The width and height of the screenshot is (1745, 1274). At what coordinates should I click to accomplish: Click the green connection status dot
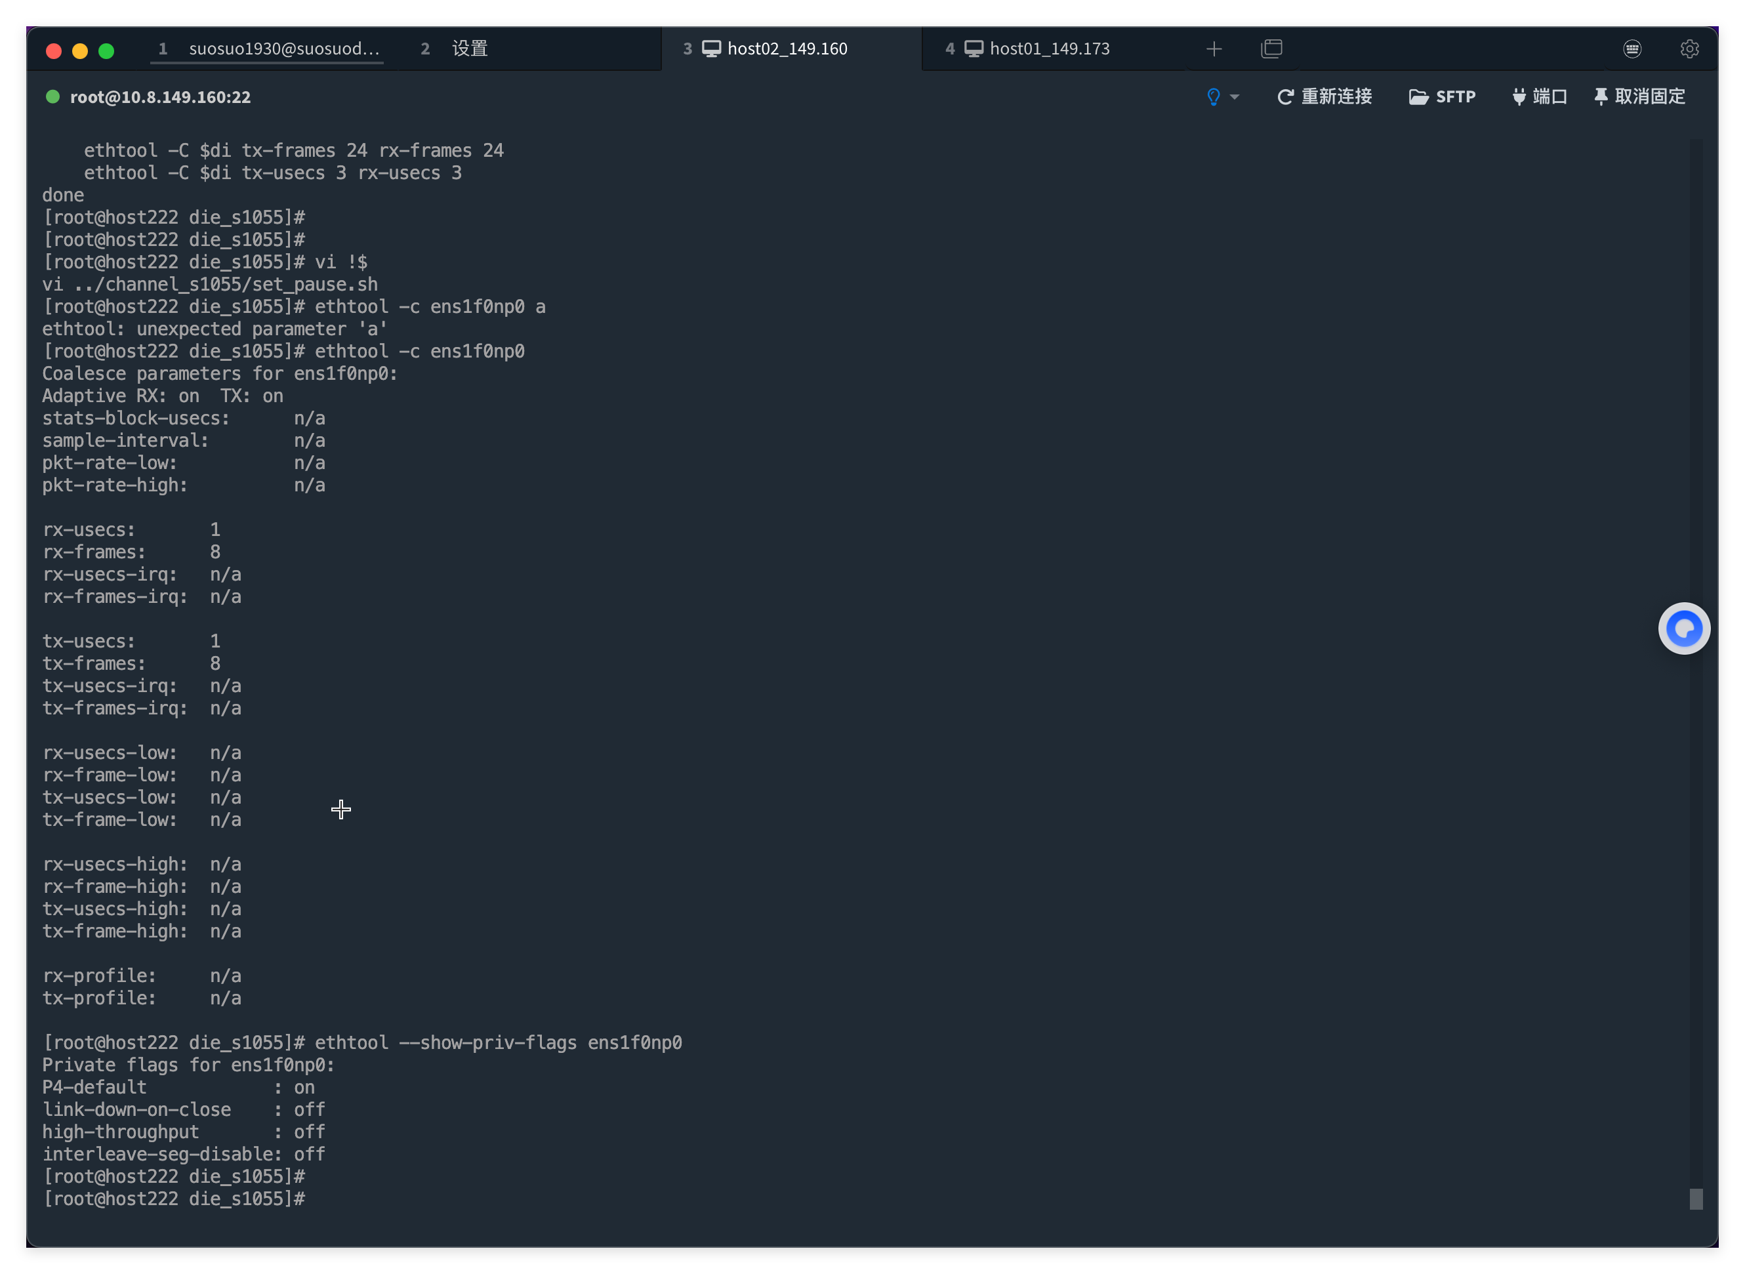pyautogui.click(x=52, y=97)
